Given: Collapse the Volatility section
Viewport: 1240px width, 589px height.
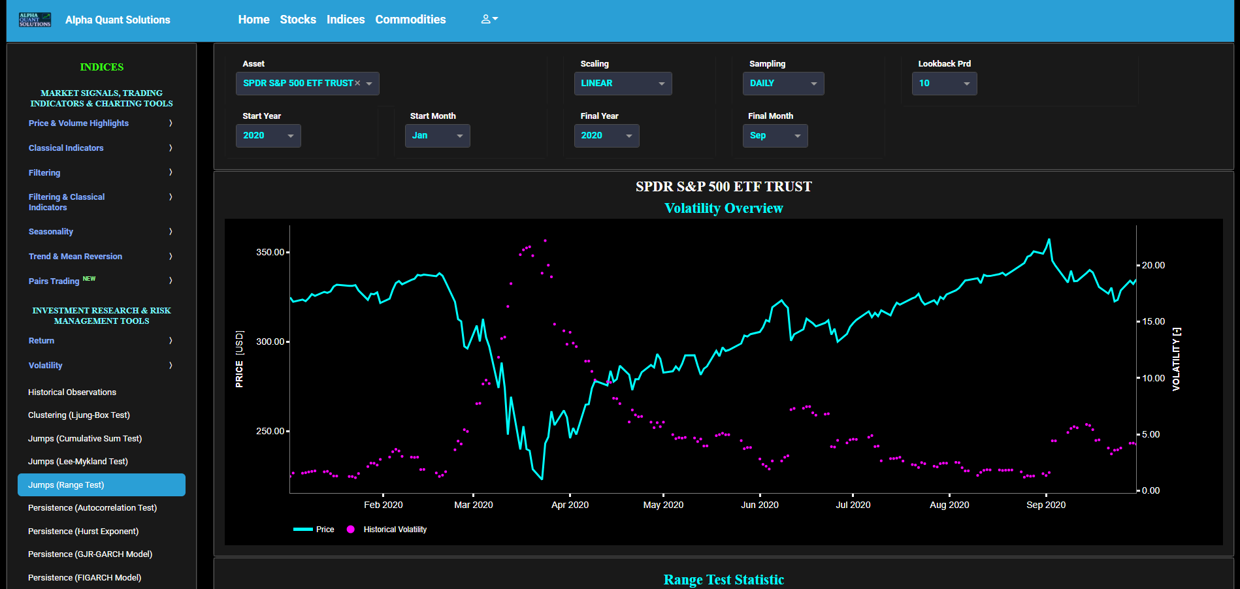Looking at the screenshot, I should (x=101, y=366).
